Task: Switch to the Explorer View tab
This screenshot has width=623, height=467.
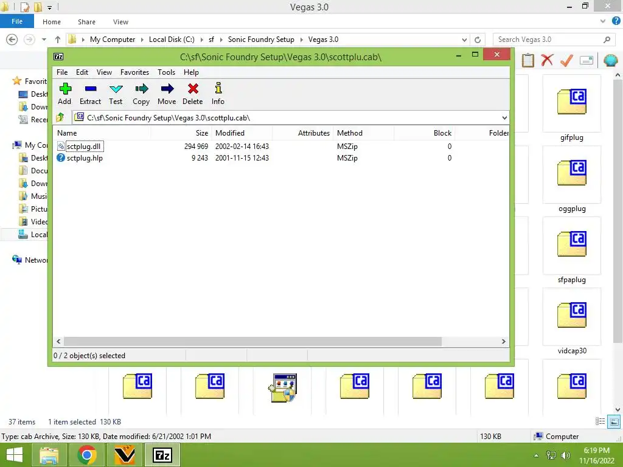Action: 120,22
